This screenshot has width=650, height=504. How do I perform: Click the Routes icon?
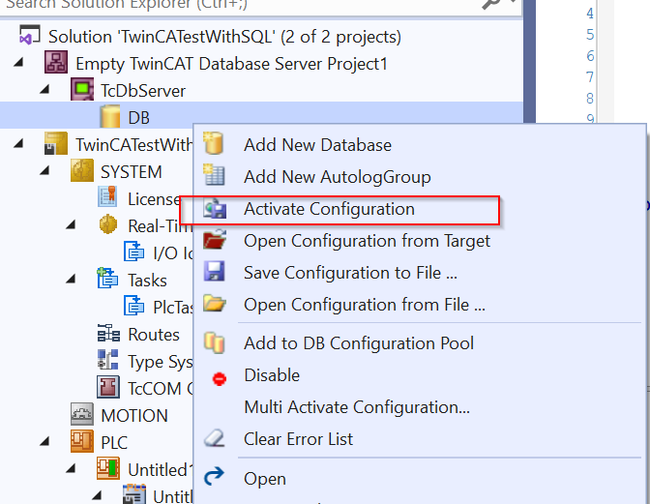coord(108,333)
